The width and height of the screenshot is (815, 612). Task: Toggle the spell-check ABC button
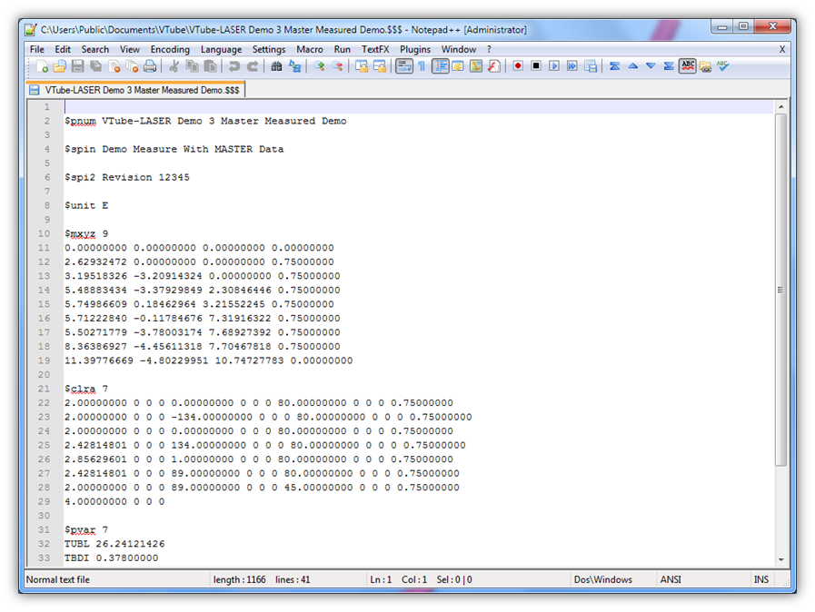tap(688, 66)
